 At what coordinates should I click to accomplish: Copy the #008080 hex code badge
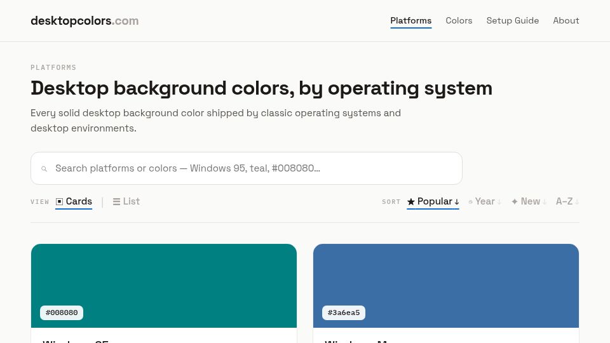pos(62,313)
